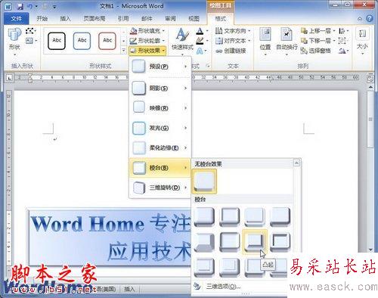The width and height of the screenshot is (378, 298).
Task: Click the edit shape icon beside 形状
Action: (30, 31)
